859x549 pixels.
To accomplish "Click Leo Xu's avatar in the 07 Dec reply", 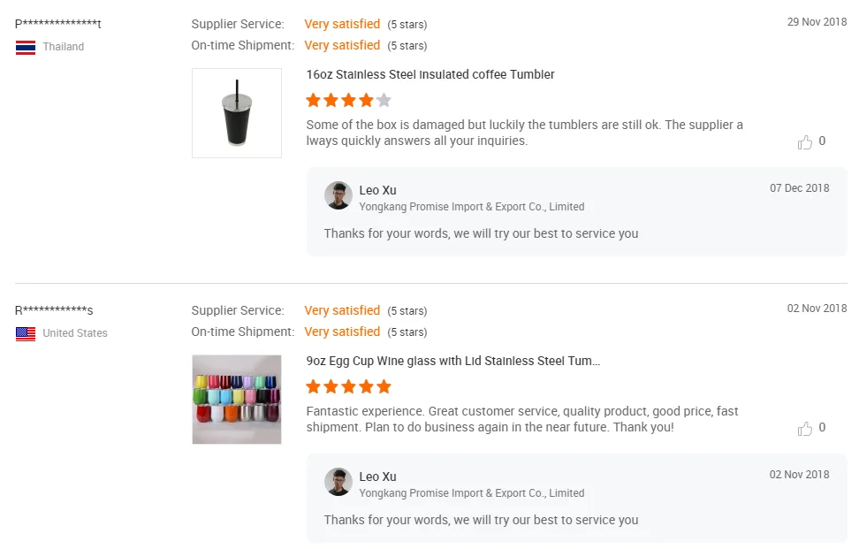I will click(338, 195).
